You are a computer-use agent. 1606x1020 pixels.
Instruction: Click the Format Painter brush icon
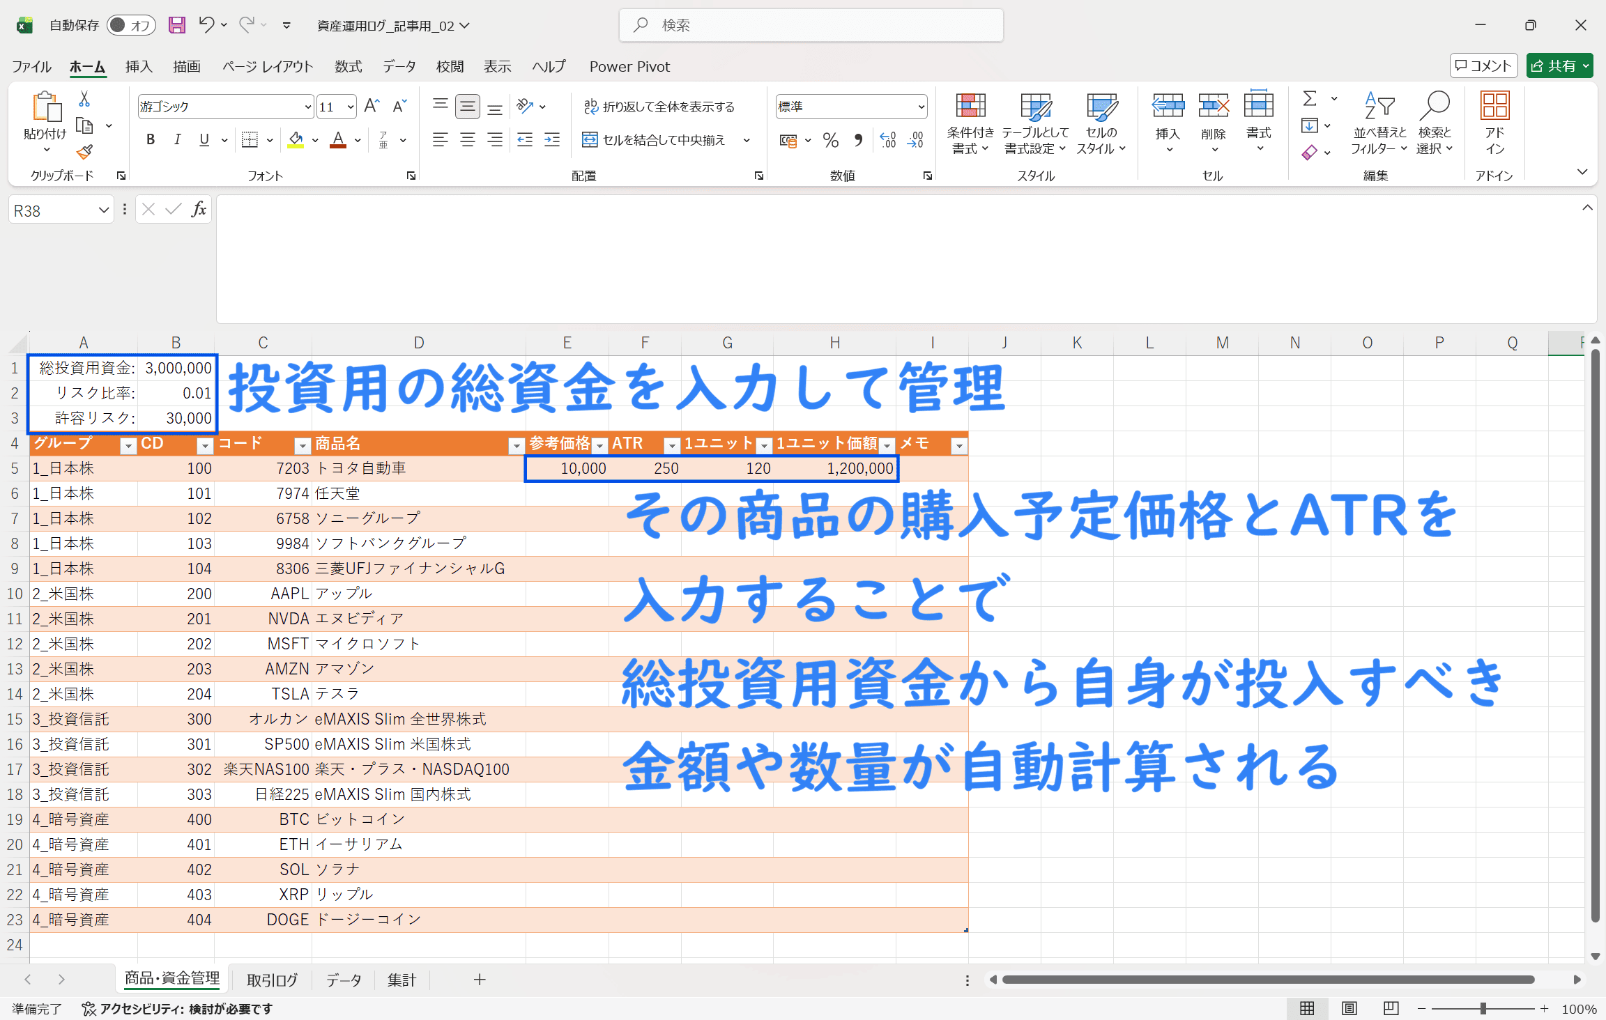[84, 152]
